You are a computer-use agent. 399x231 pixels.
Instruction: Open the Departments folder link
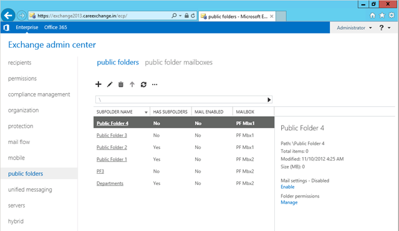pyautogui.click(x=110, y=183)
